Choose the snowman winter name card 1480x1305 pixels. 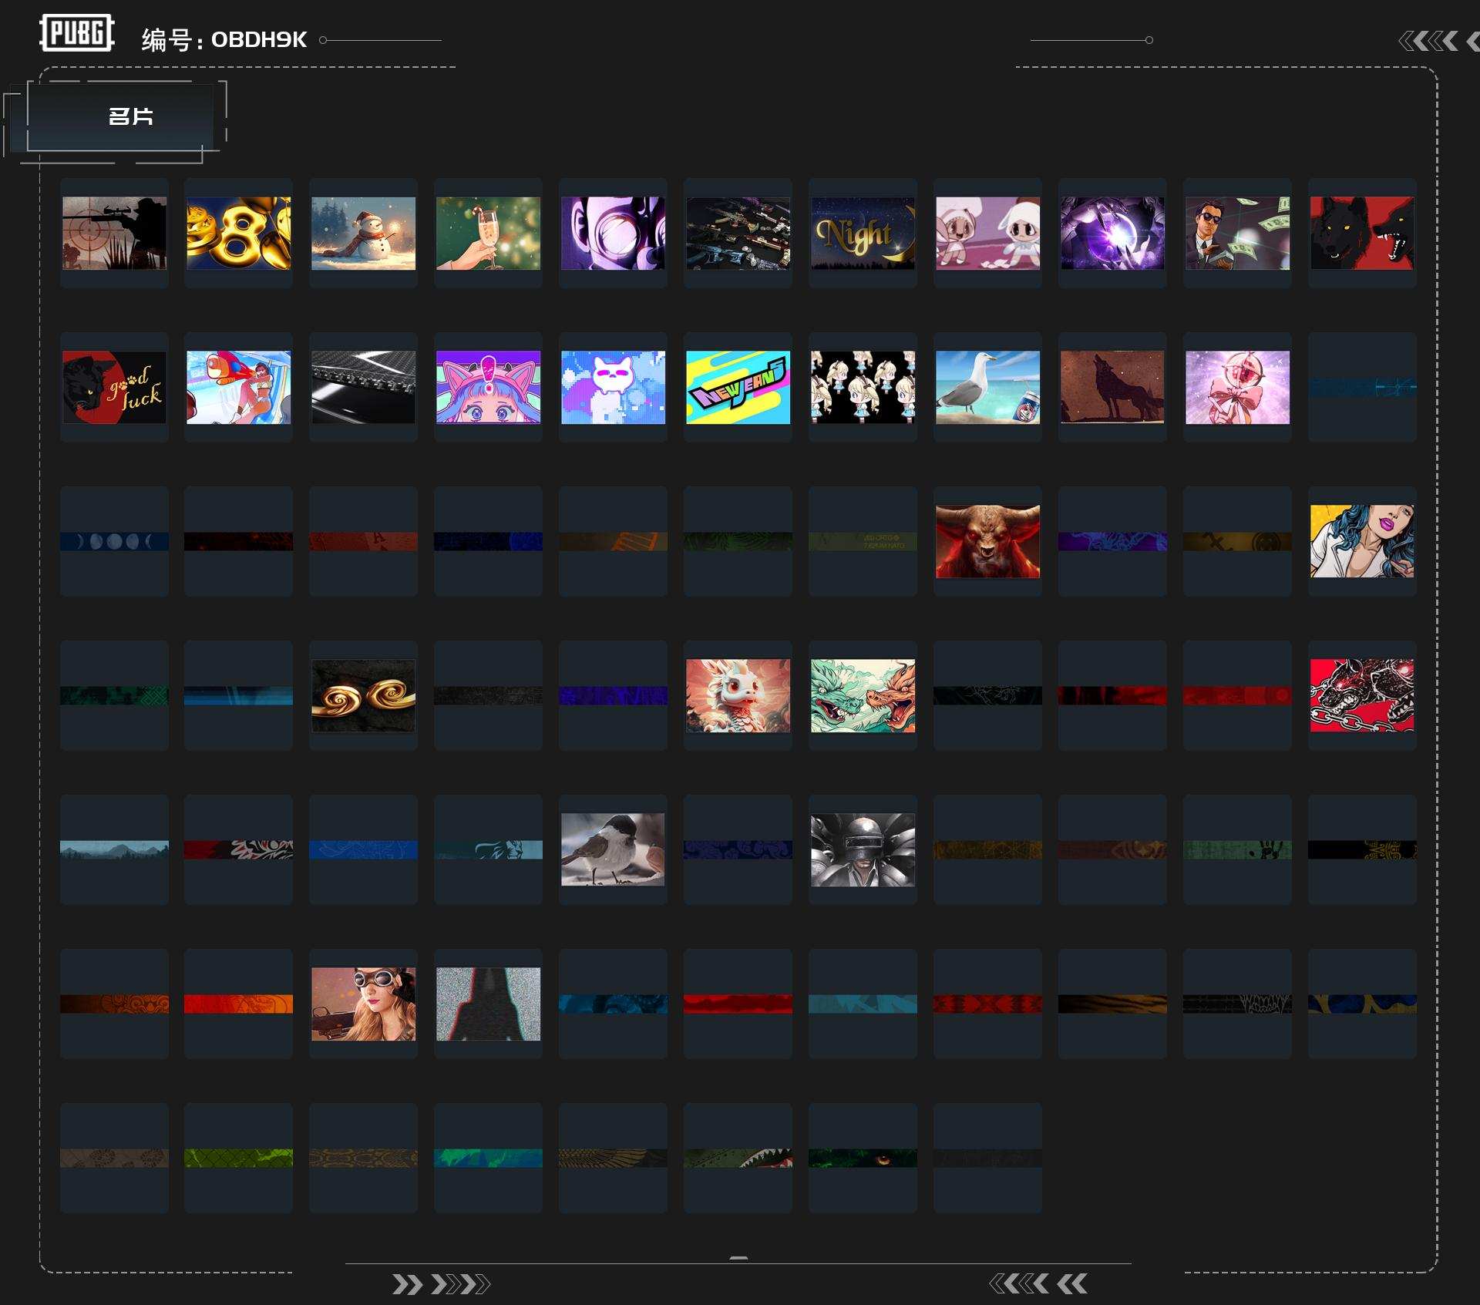tap(363, 233)
